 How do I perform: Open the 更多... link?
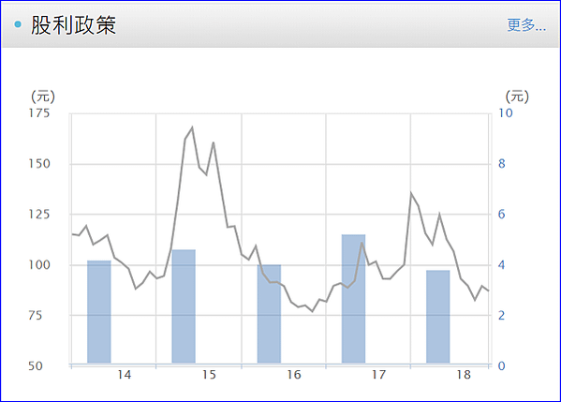click(526, 25)
